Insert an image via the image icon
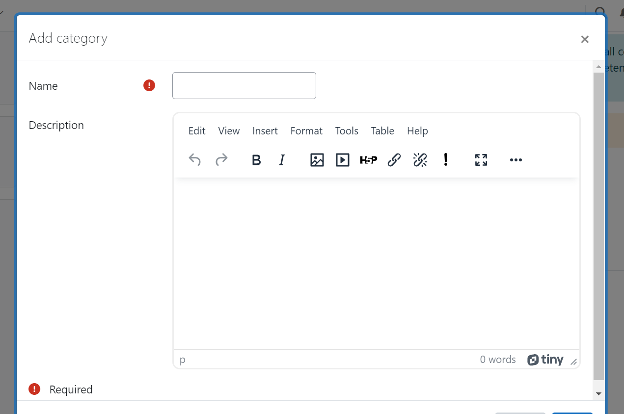 (317, 160)
